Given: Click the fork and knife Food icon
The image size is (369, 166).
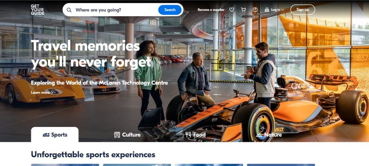Looking at the screenshot, I should coord(188,135).
